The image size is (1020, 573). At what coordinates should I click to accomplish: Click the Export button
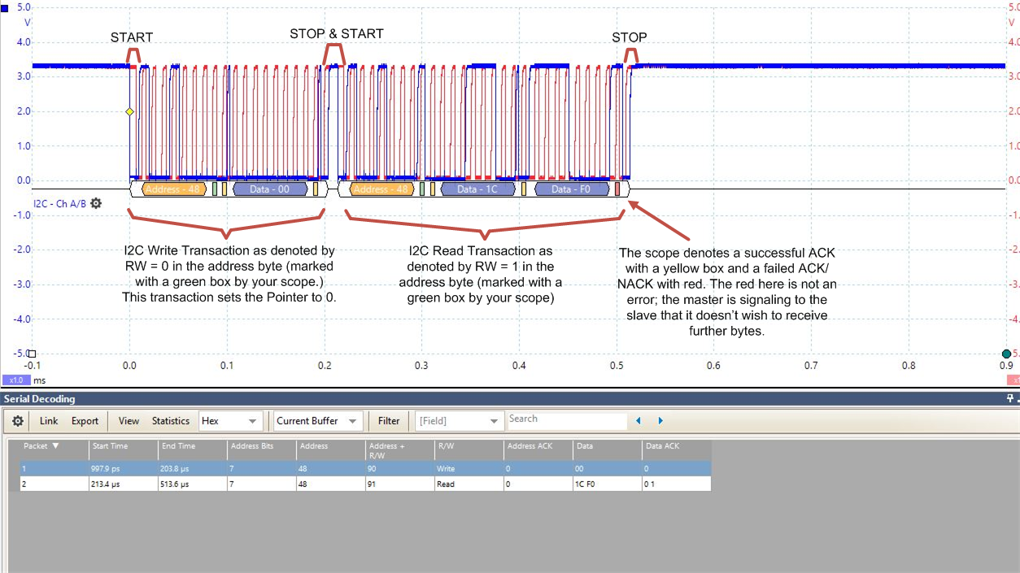pyautogui.click(x=84, y=421)
